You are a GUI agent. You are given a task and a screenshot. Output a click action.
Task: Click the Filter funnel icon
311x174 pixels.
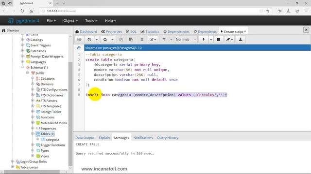(x=164, y=40)
